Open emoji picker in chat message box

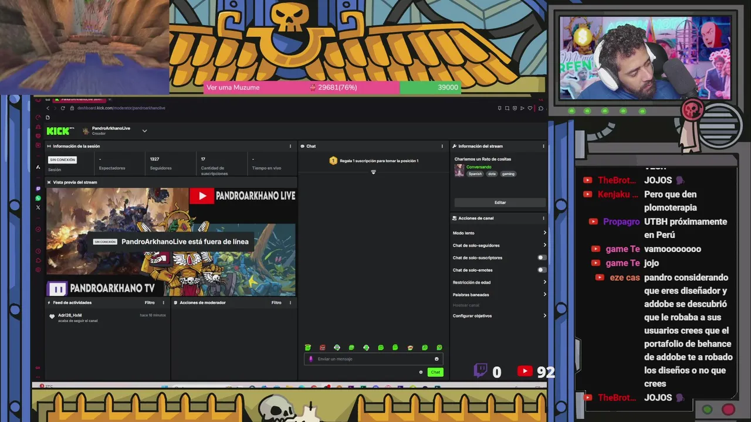pyautogui.click(x=437, y=359)
